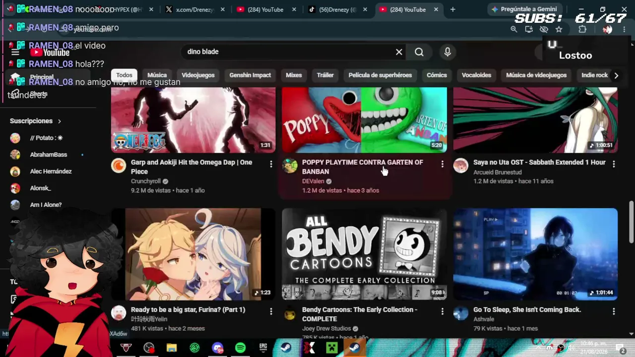Open more options for Bendy Cartoons video

(443, 311)
